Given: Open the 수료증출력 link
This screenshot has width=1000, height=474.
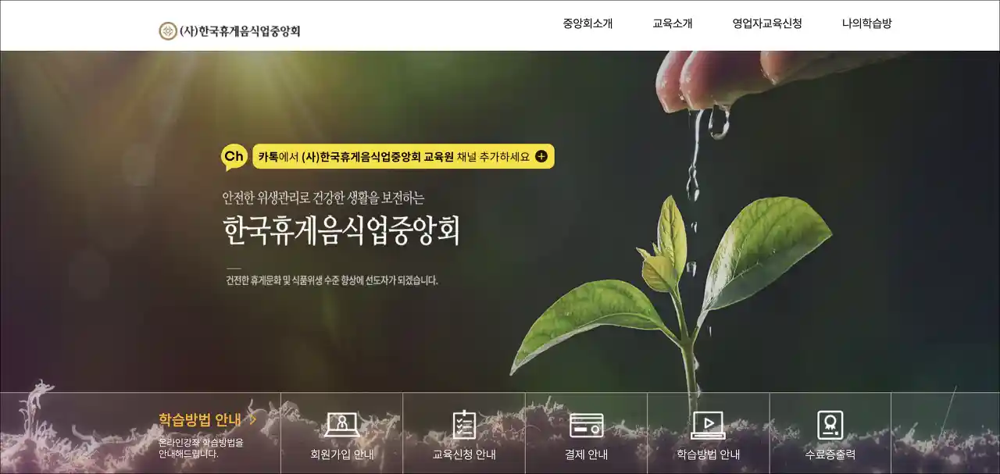Looking at the screenshot, I should click(x=830, y=454).
